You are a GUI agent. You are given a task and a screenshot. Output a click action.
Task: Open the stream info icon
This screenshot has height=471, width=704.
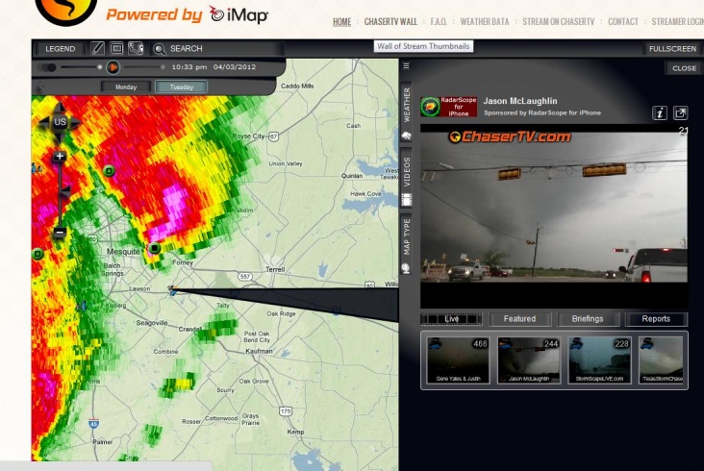659,113
